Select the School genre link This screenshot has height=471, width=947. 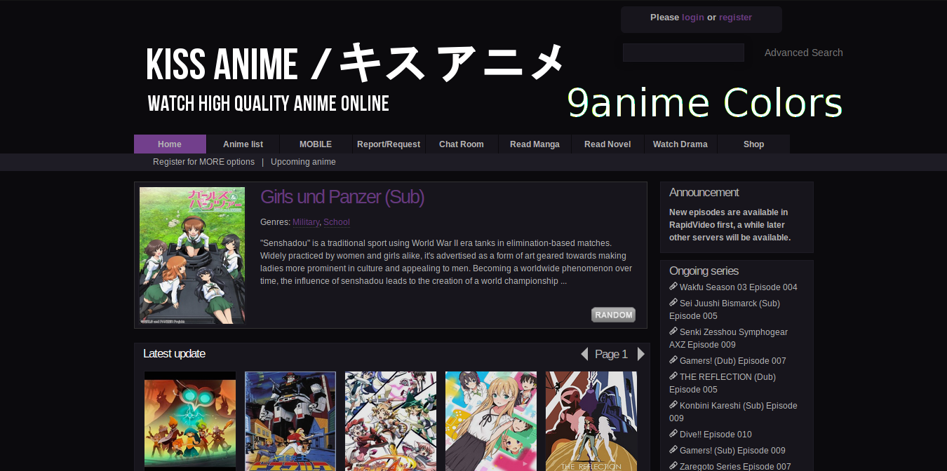point(337,222)
